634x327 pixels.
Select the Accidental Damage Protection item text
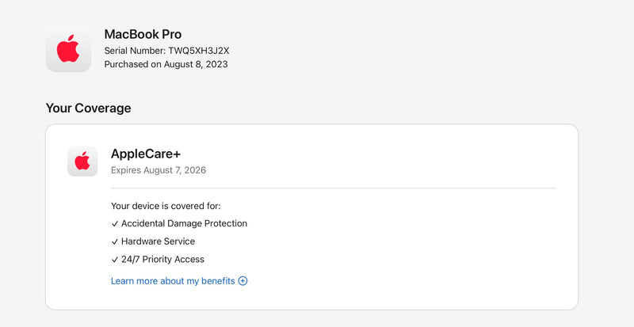pyautogui.click(x=184, y=224)
